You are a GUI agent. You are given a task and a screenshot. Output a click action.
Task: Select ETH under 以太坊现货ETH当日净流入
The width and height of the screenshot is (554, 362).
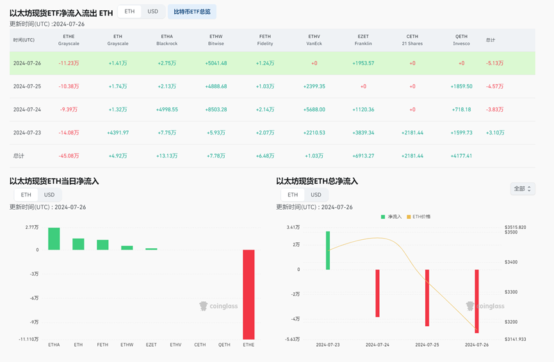(x=26, y=194)
